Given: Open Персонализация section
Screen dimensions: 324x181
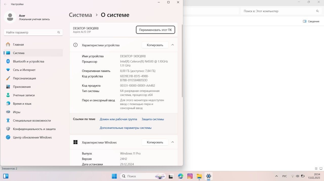Looking at the screenshot, I should [33, 78].
